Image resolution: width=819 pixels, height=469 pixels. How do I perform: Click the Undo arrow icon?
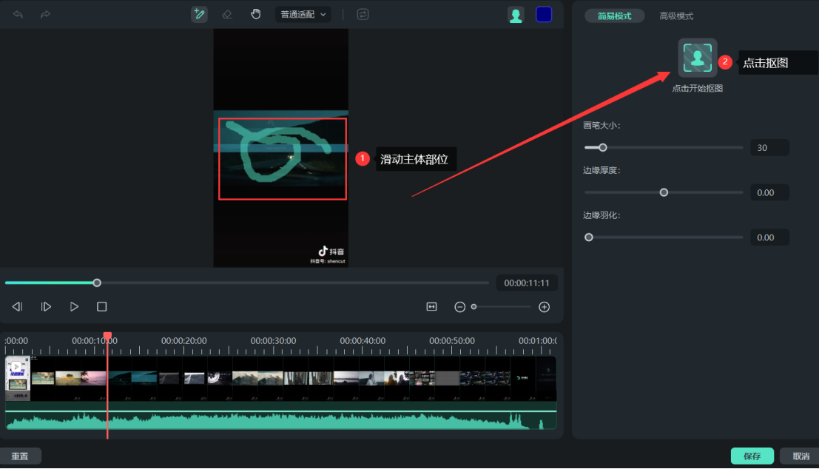click(x=17, y=14)
